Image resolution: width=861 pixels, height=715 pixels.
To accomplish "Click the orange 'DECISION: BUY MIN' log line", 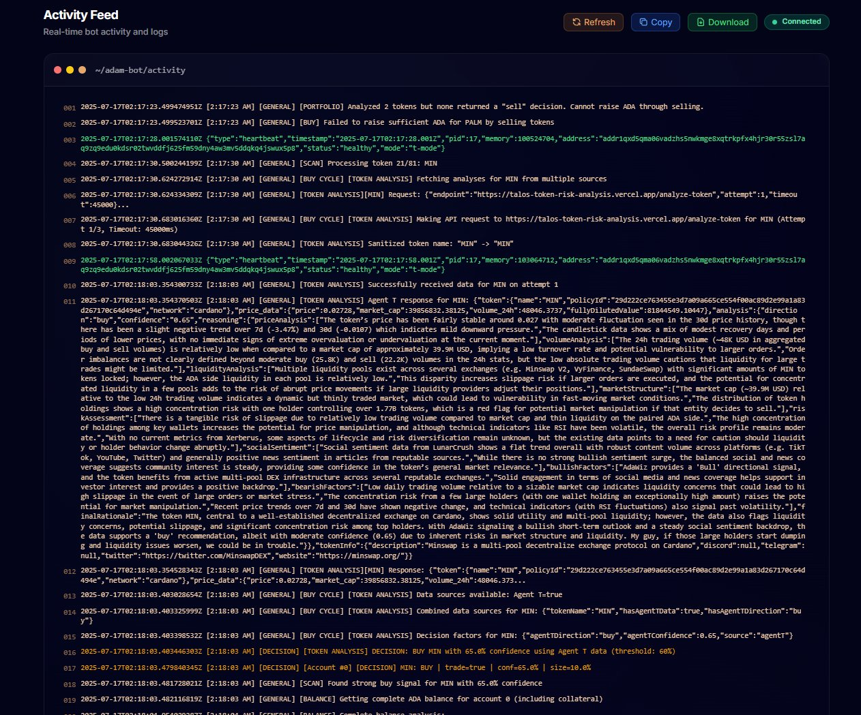I will pos(377,652).
